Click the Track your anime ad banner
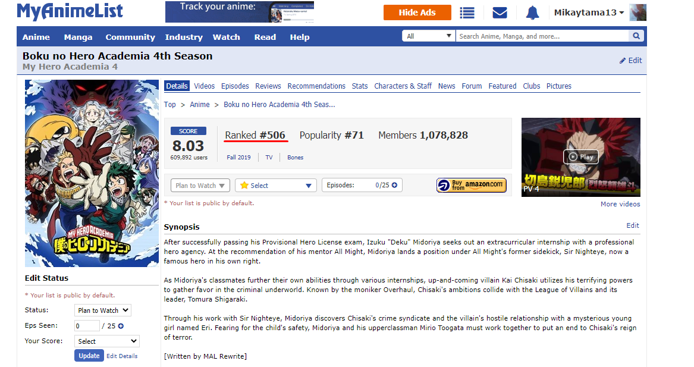 [x=240, y=12]
